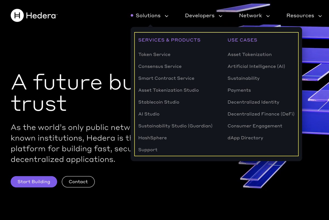329x220 pixels.
Task: Open Asset Tokenization use case
Action: pos(249,54)
